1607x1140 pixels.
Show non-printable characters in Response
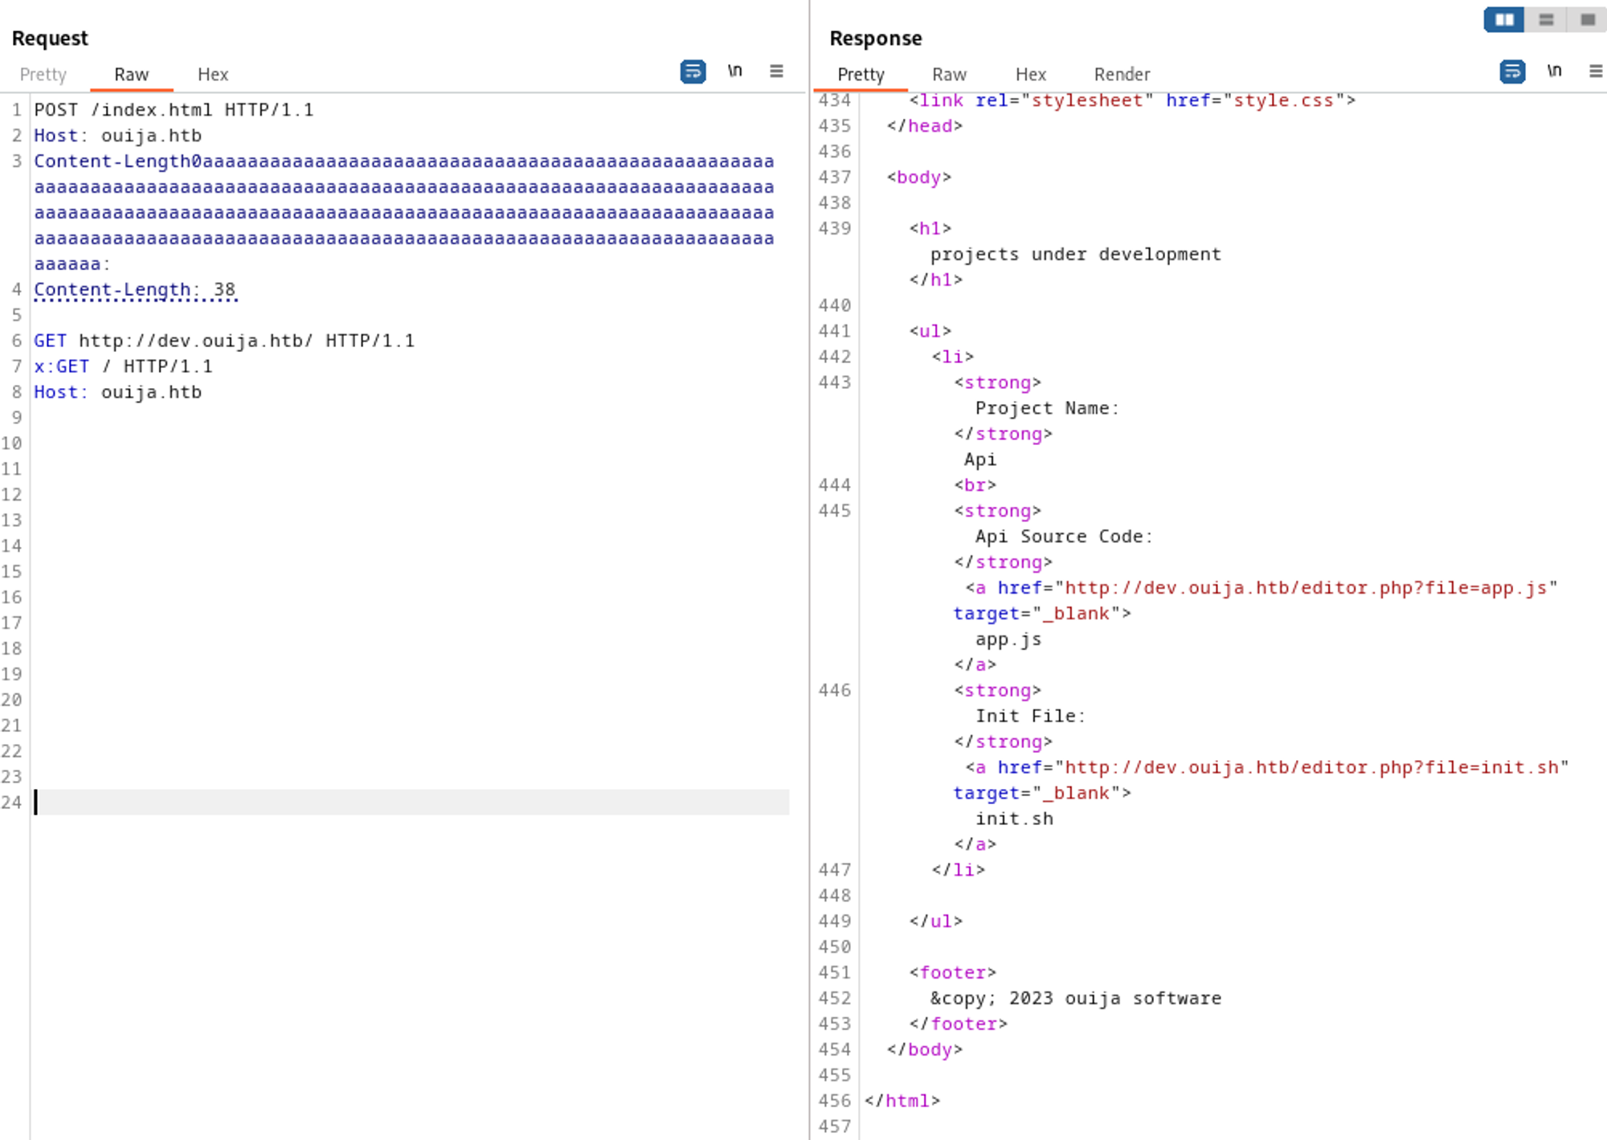point(1554,72)
